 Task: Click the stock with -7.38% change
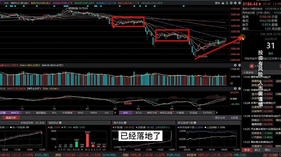pyautogui.click(x=262, y=133)
